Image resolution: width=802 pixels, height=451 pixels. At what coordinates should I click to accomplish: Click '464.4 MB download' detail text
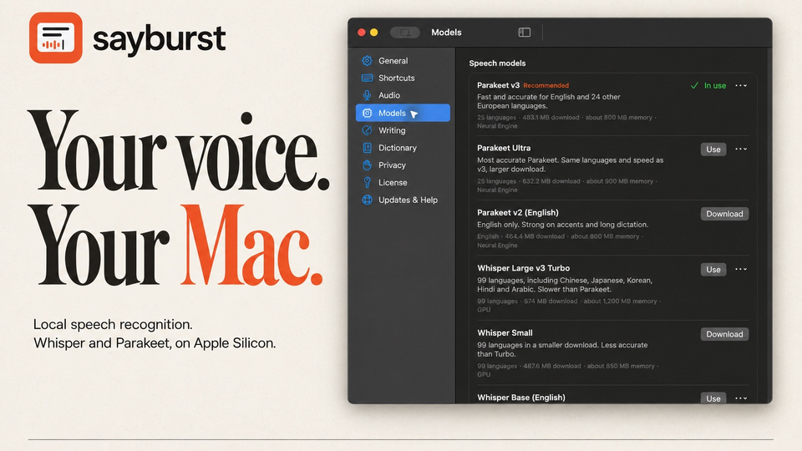(535, 236)
